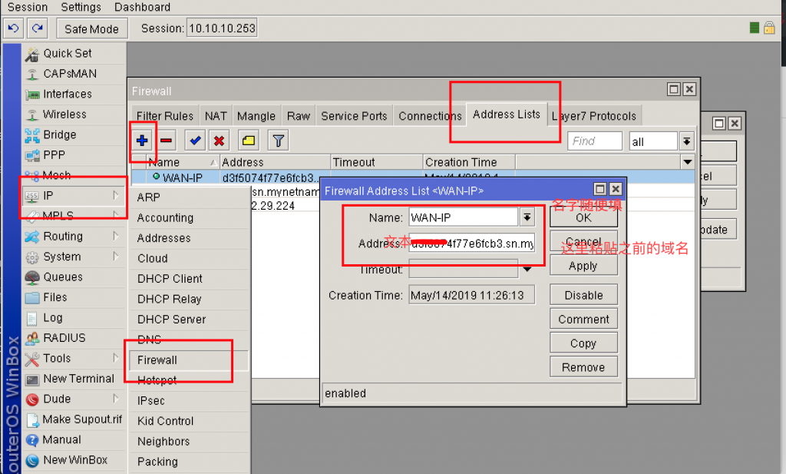The image size is (786, 474).
Task: Select ARP in IP submenu
Action: [x=190, y=197]
